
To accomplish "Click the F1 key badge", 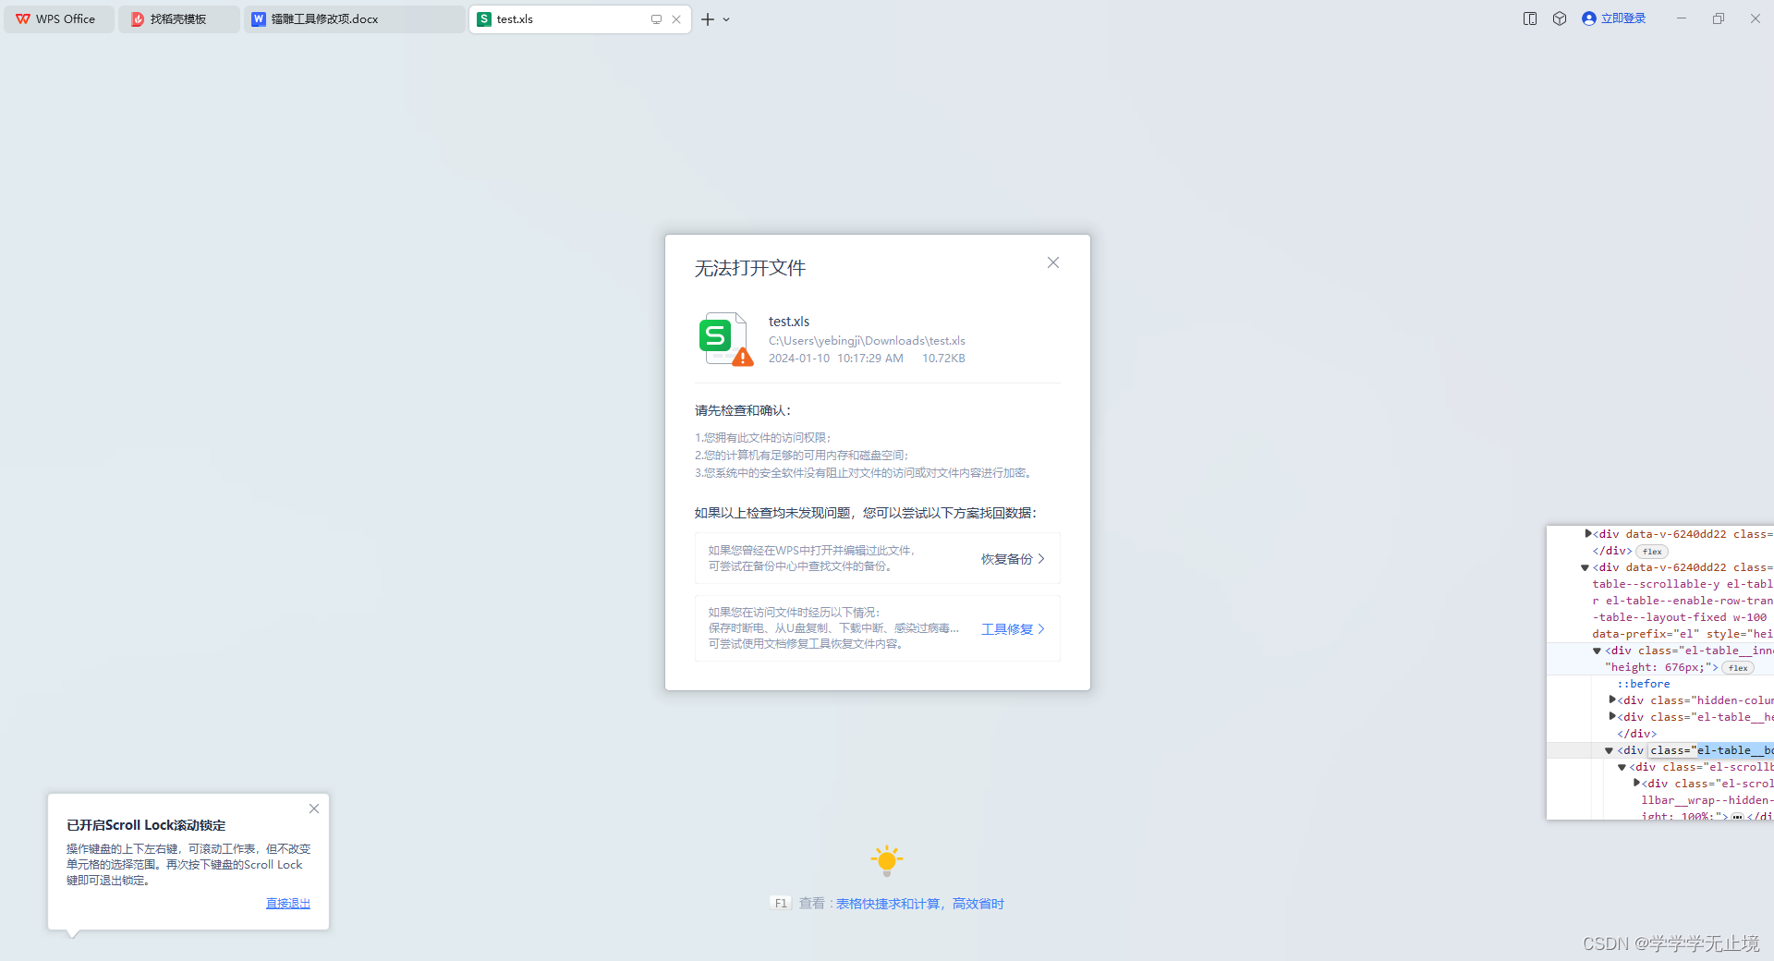I will point(781,904).
